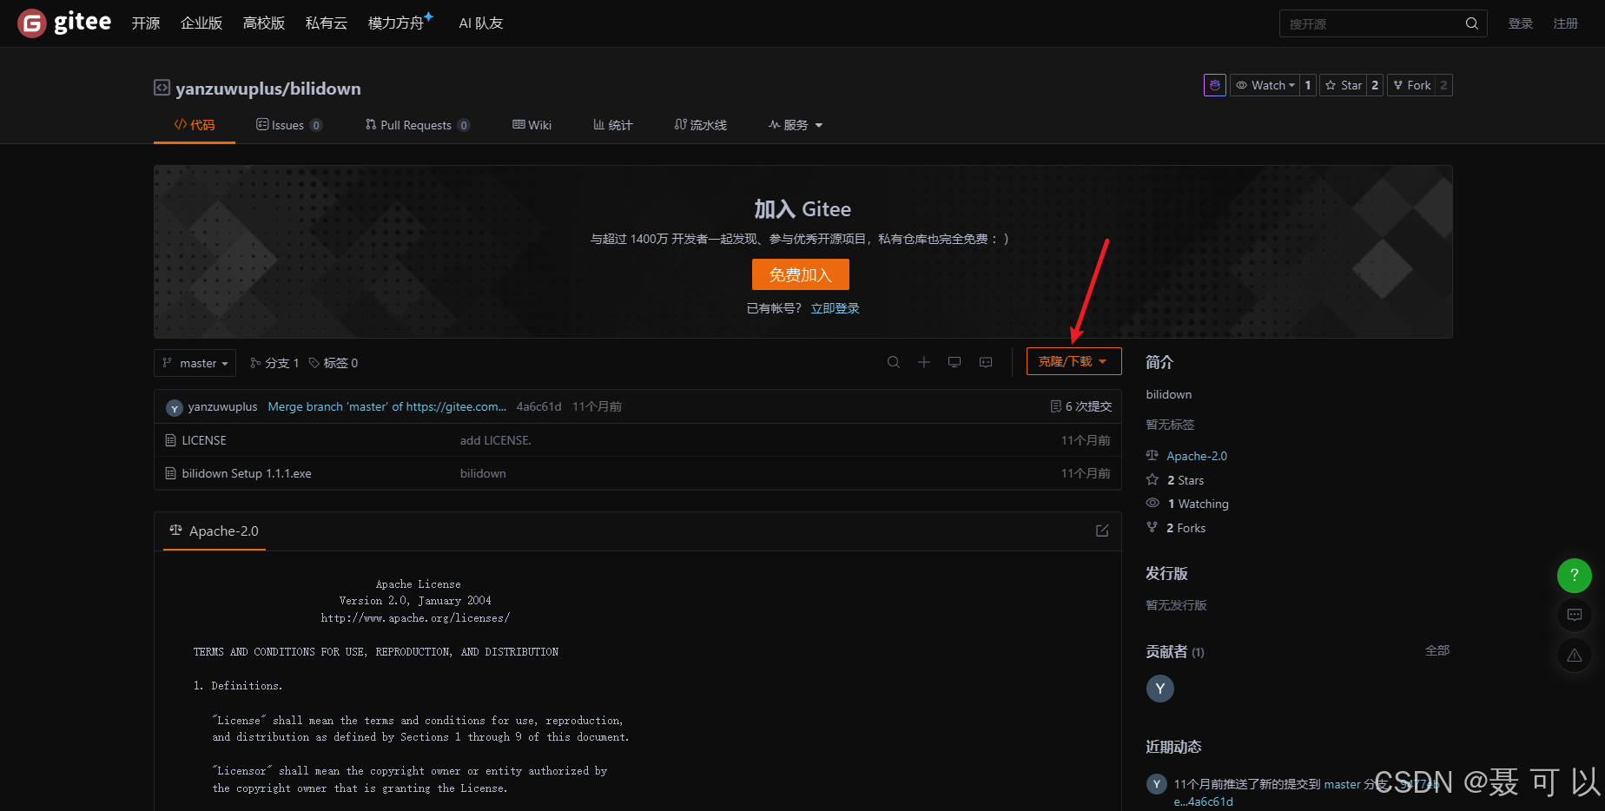Star the repository with the Star button
This screenshot has width=1605, height=811.
click(x=1343, y=85)
